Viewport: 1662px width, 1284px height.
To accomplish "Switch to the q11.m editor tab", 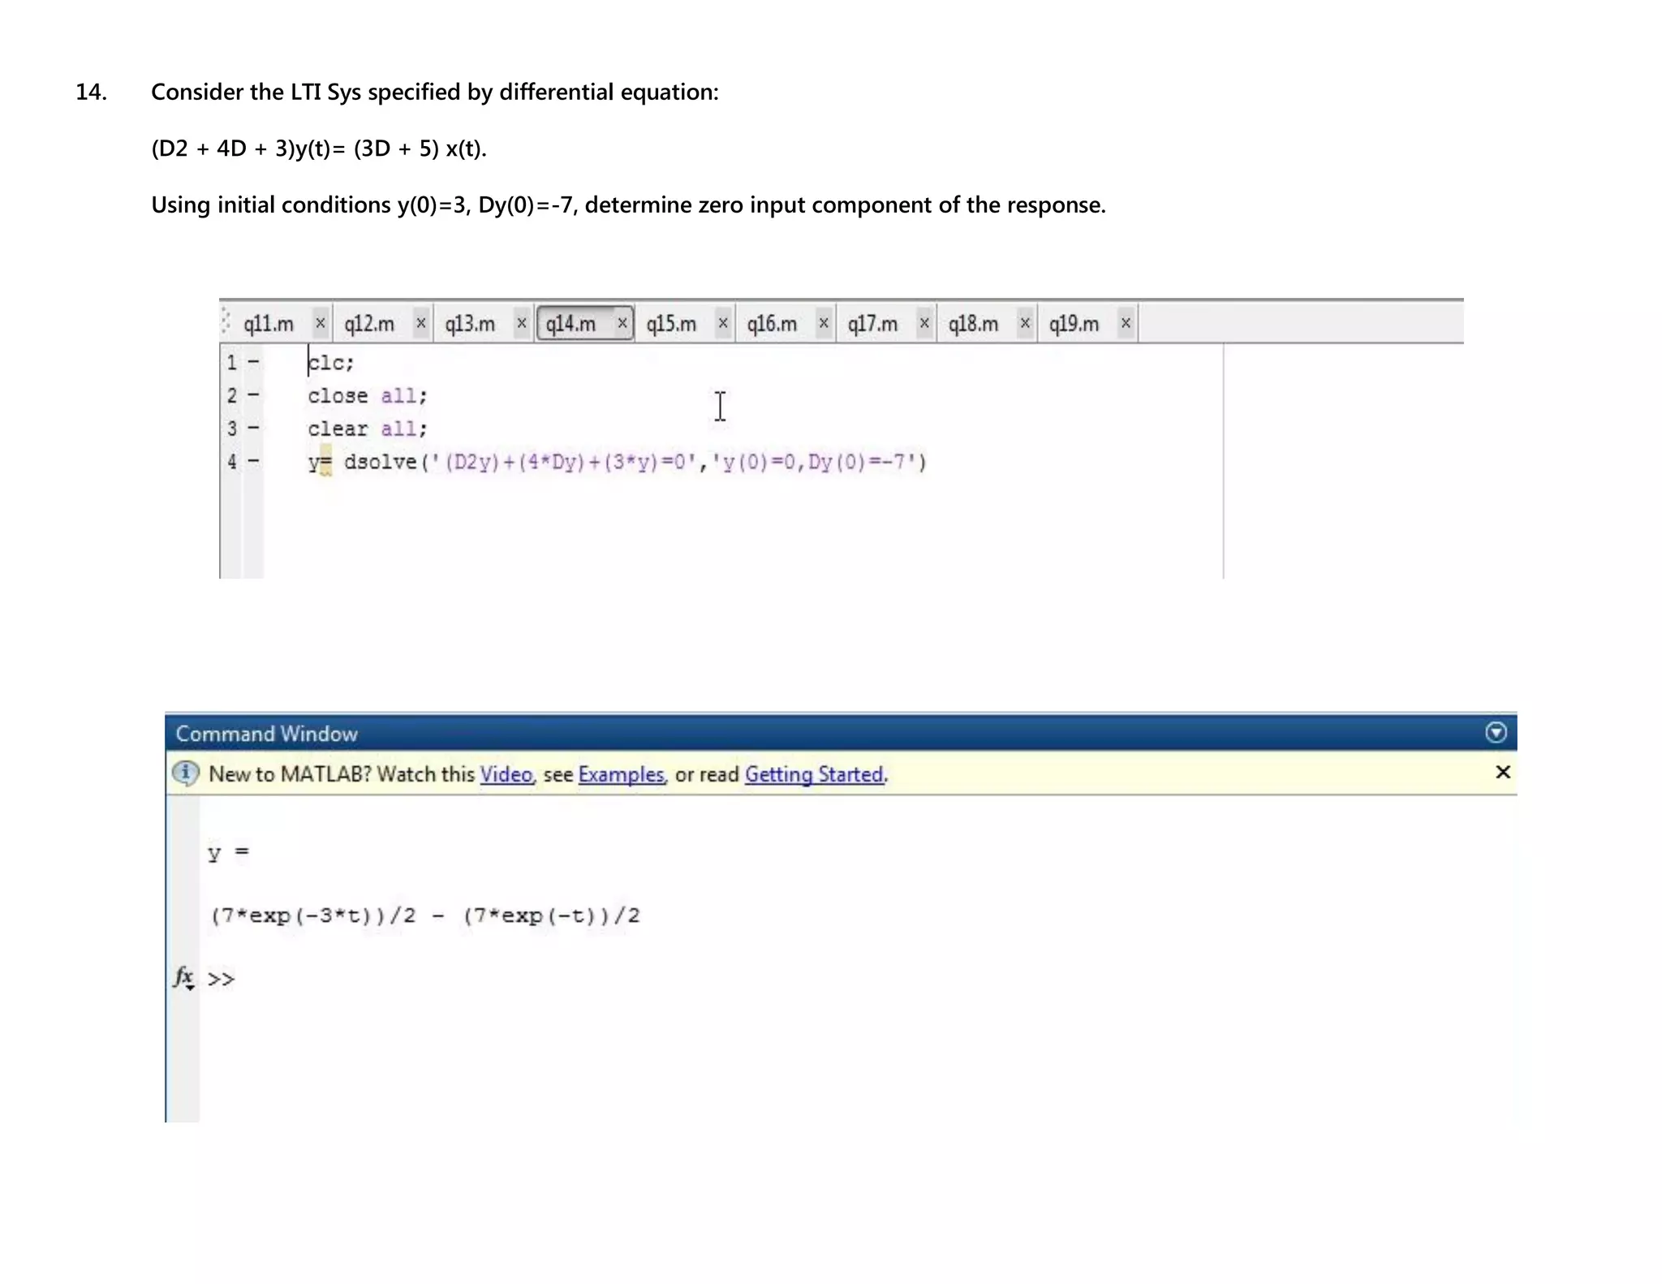I will tap(269, 324).
